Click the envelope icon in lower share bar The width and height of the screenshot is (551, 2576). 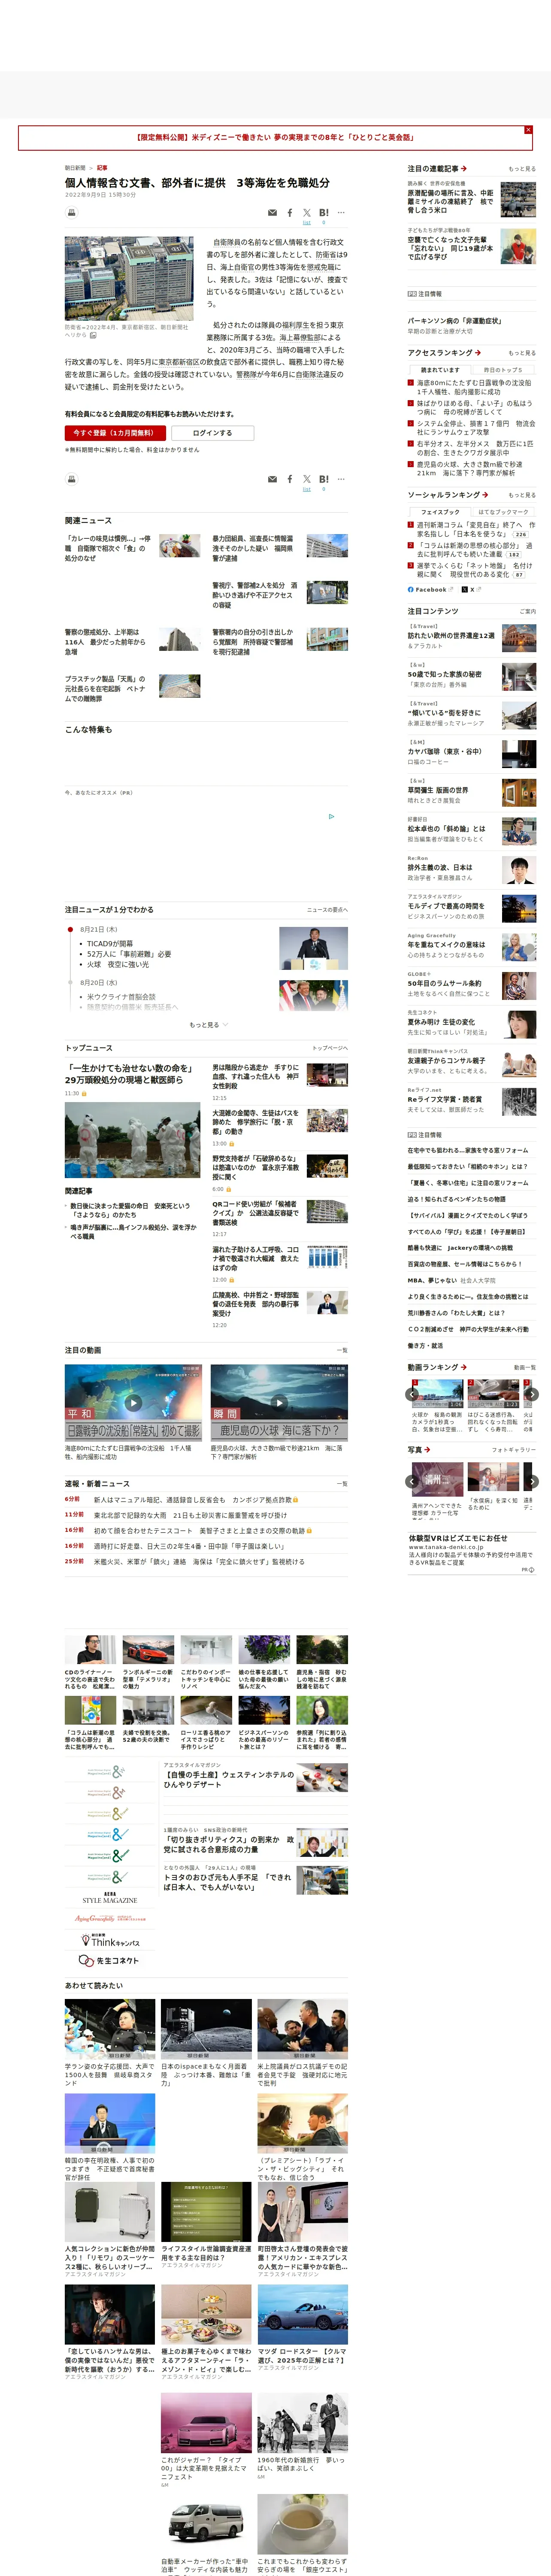(272, 479)
